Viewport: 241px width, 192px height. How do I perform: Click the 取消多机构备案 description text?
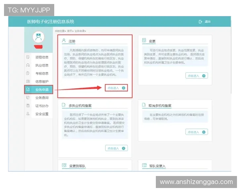tap(175, 117)
